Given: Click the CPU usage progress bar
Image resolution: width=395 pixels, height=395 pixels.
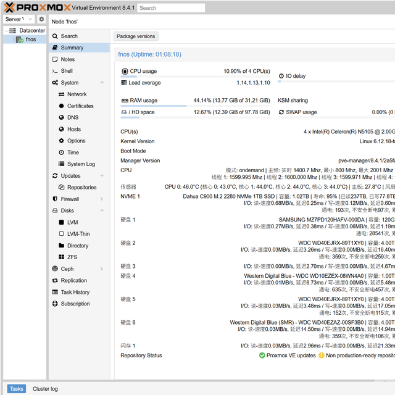Looking at the screenshot, I should (195, 77).
